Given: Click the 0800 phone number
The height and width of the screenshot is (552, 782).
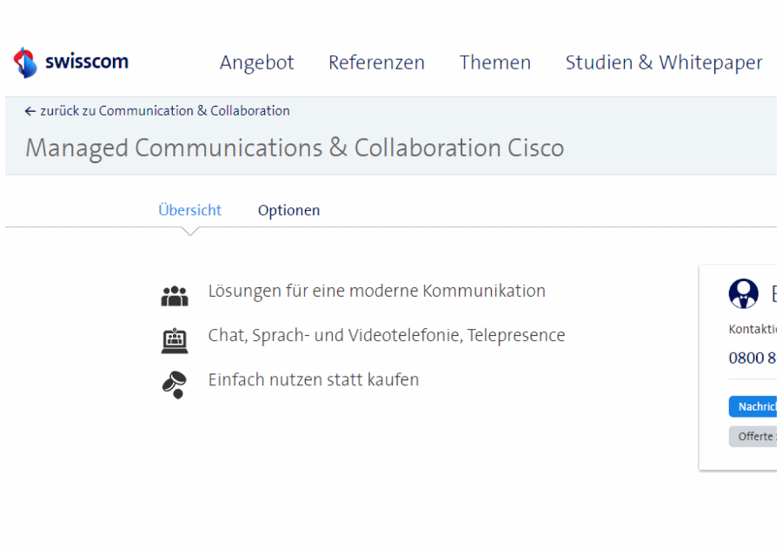Looking at the screenshot, I should 752,358.
